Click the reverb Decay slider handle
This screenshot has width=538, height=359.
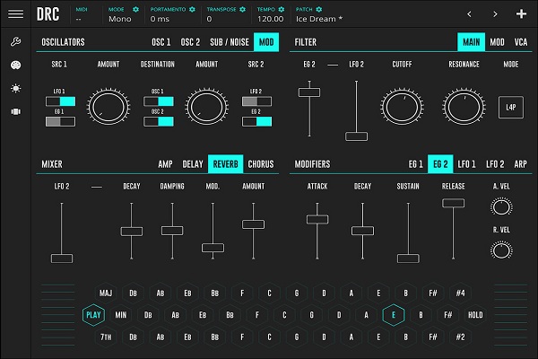pyautogui.click(x=131, y=231)
